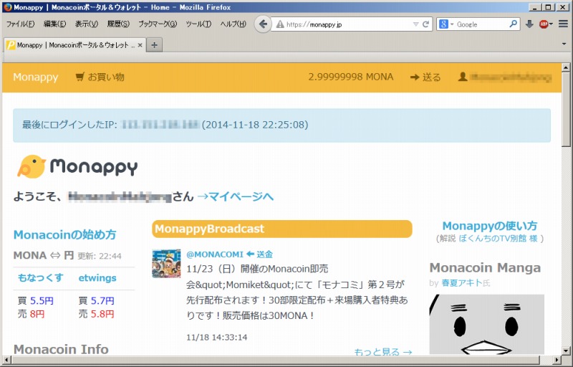The height and width of the screenshot is (367, 573).
Task: Click the Monappy header brand link
Action: (35, 77)
